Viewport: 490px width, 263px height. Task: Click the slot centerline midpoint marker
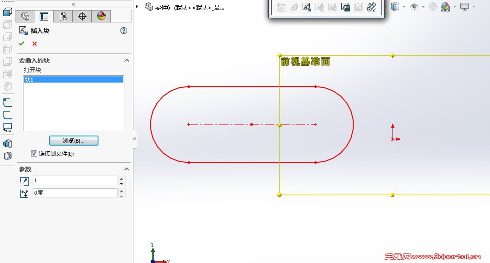coord(251,124)
